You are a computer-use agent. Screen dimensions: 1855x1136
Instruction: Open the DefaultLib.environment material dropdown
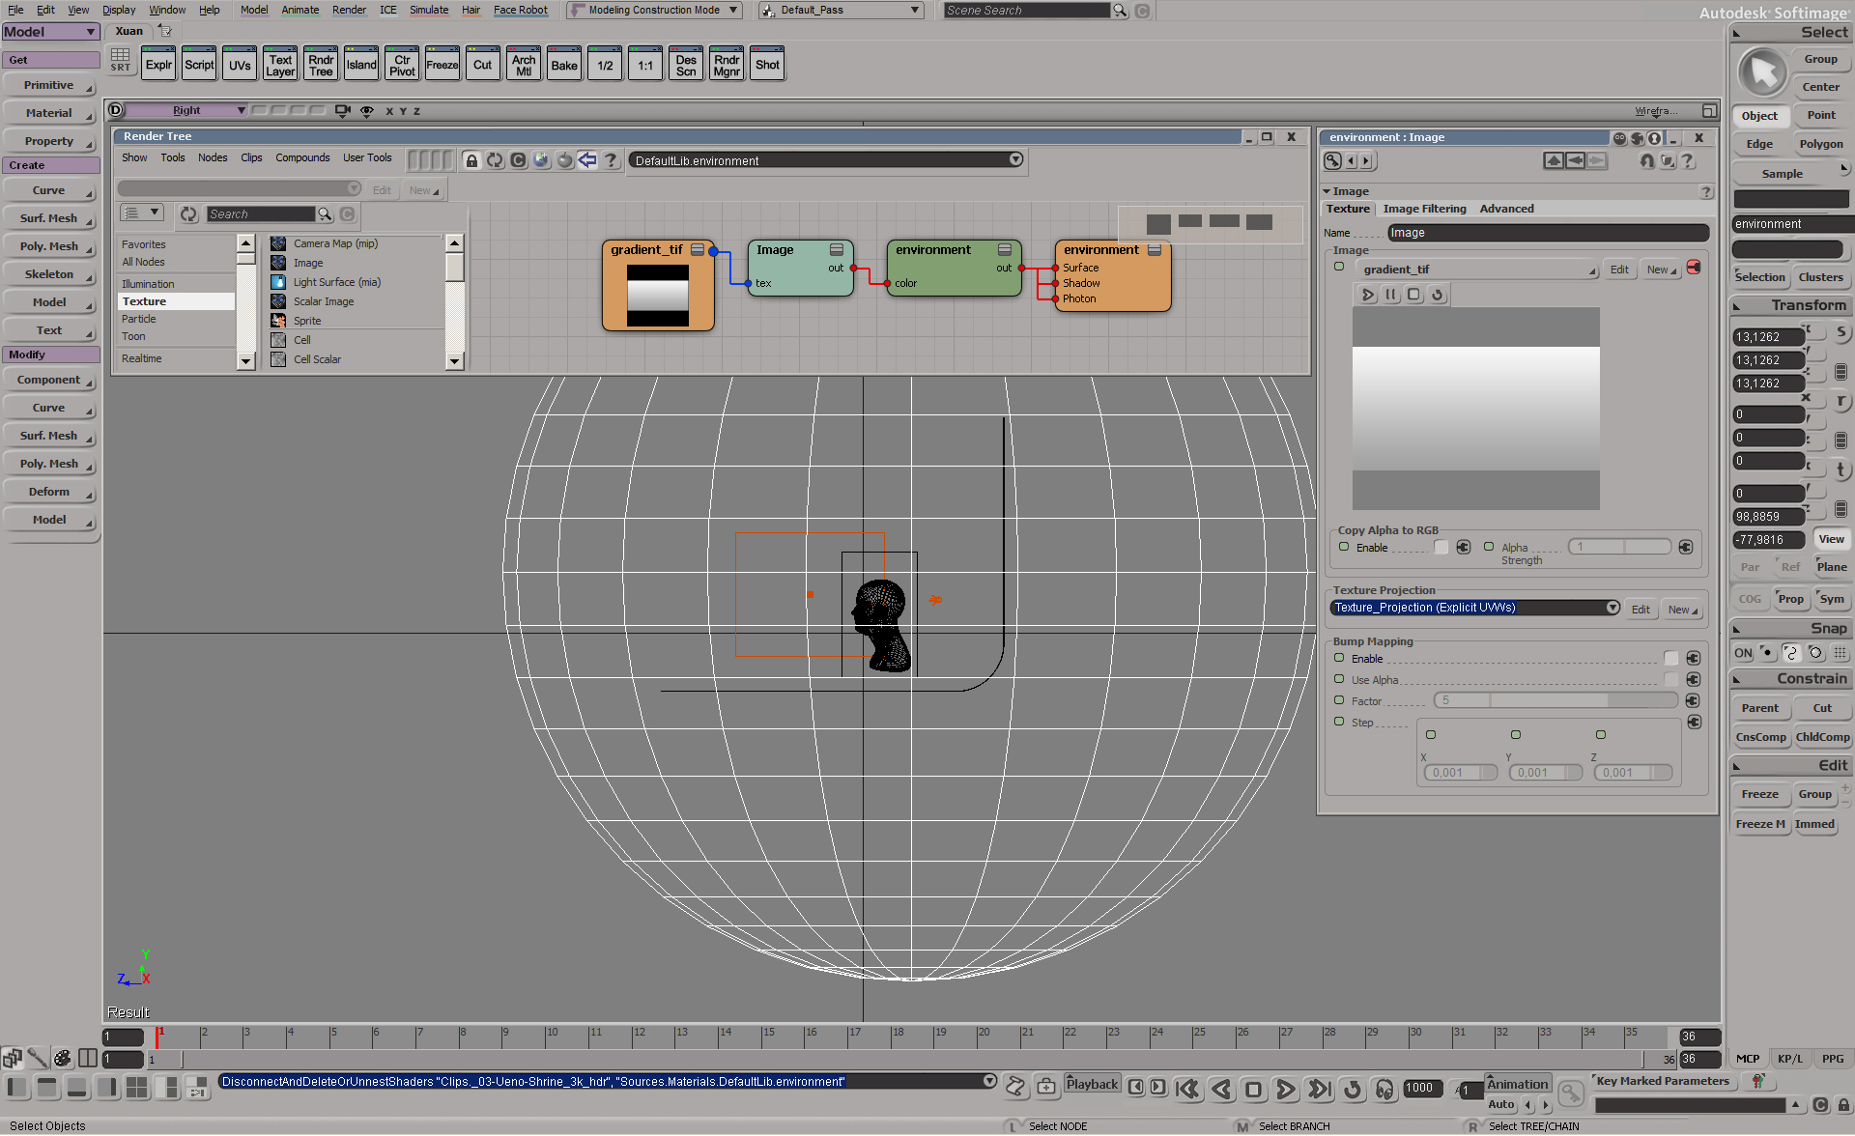[x=827, y=160]
